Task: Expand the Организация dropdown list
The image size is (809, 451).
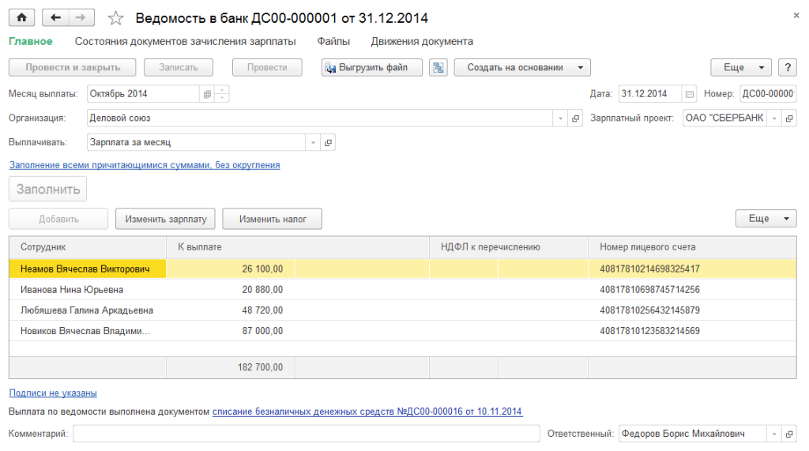Action: [x=560, y=118]
